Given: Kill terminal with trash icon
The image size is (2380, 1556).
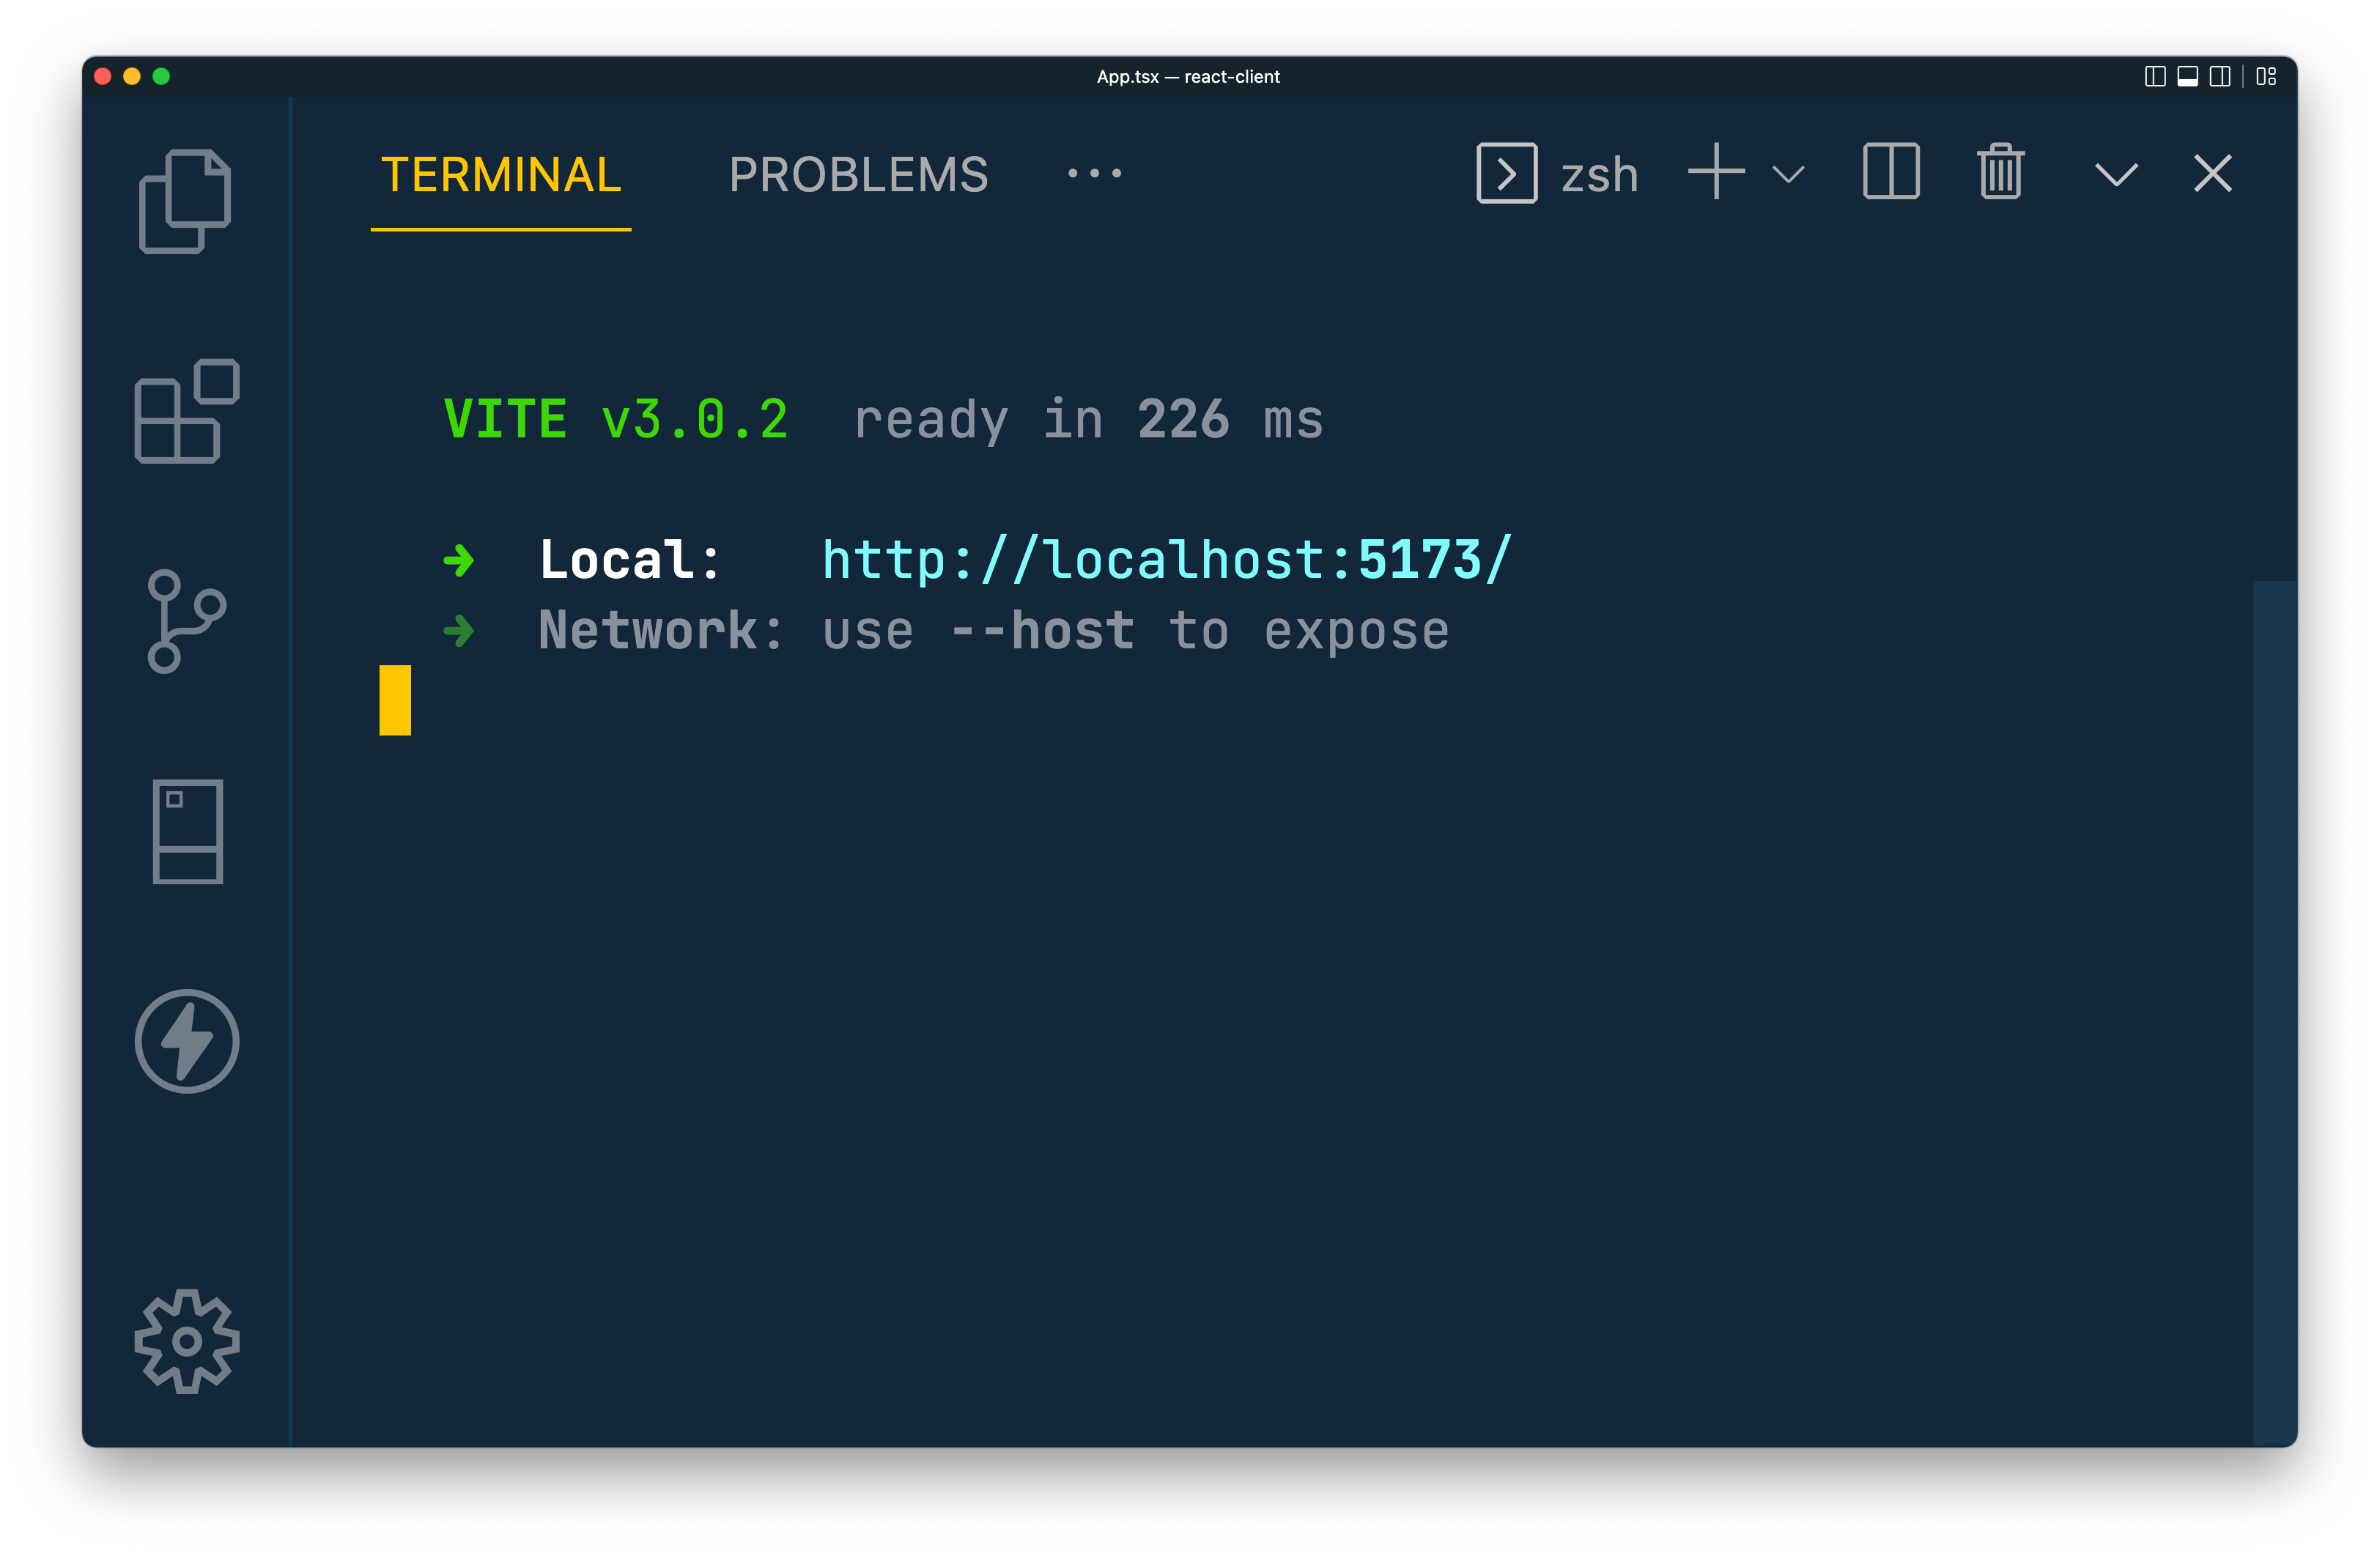Looking at the screenshot, I should click(x=2000, y=173).
